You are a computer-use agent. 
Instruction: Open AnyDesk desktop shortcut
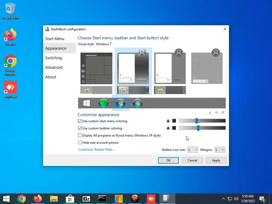10,90
